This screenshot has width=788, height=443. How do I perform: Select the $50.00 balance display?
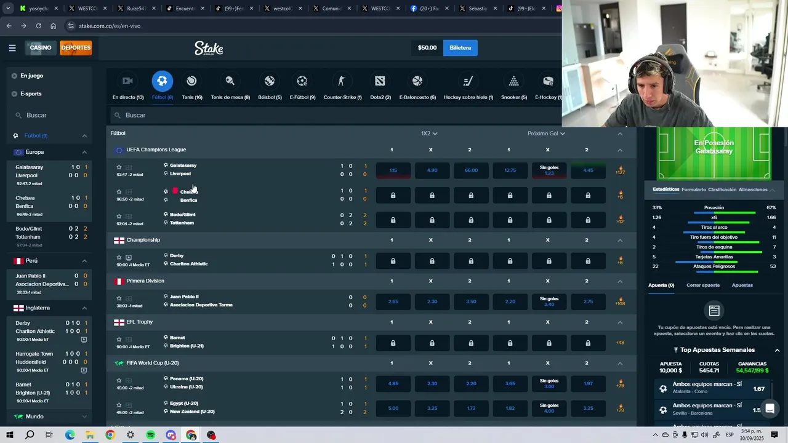(427, 48)
